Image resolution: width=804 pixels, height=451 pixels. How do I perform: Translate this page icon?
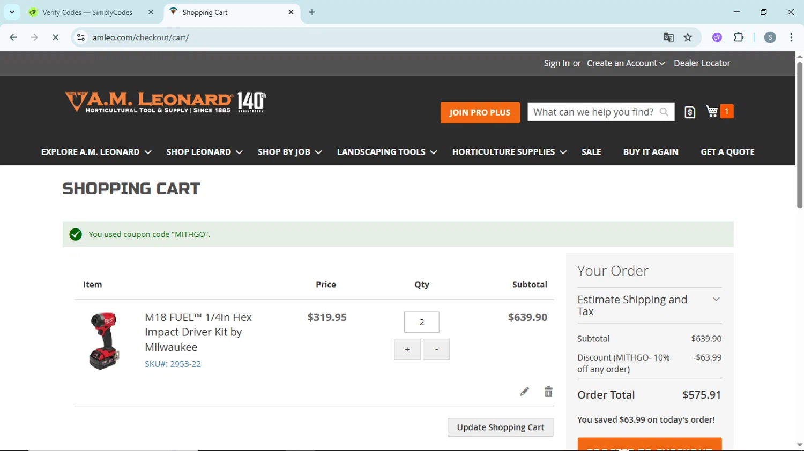pos(668,37)
